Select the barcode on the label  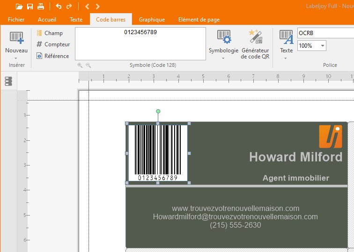click(158, 153)
